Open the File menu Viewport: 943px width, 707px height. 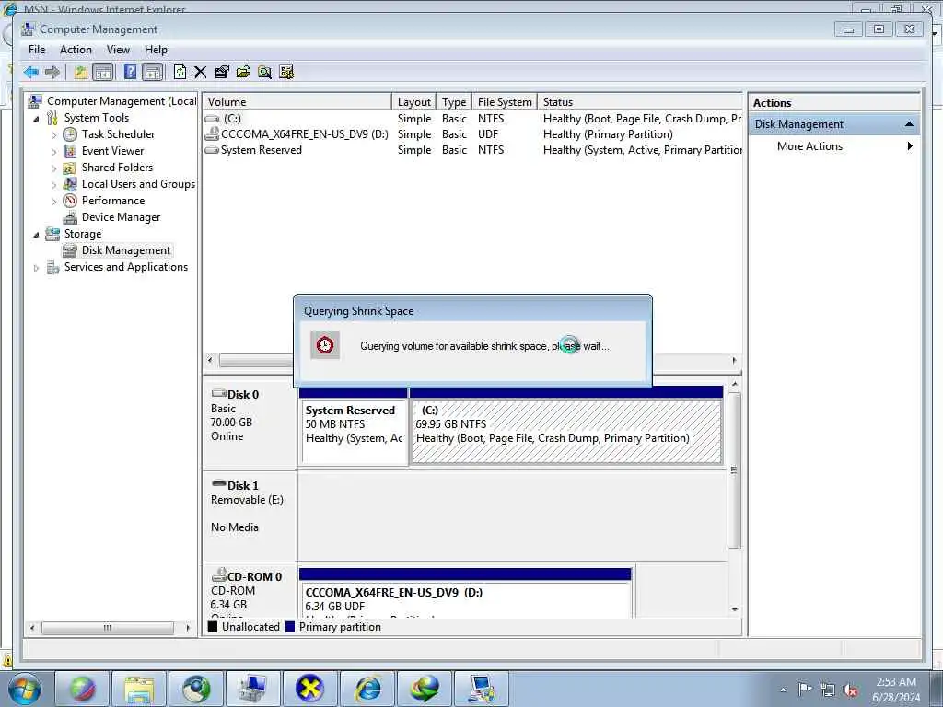click(x=37, y=50)
